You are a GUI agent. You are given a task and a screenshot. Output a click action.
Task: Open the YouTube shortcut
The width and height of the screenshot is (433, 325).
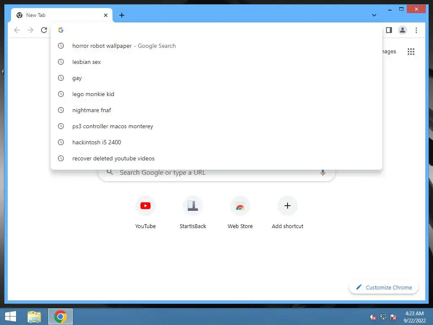[x=145, y=213]
